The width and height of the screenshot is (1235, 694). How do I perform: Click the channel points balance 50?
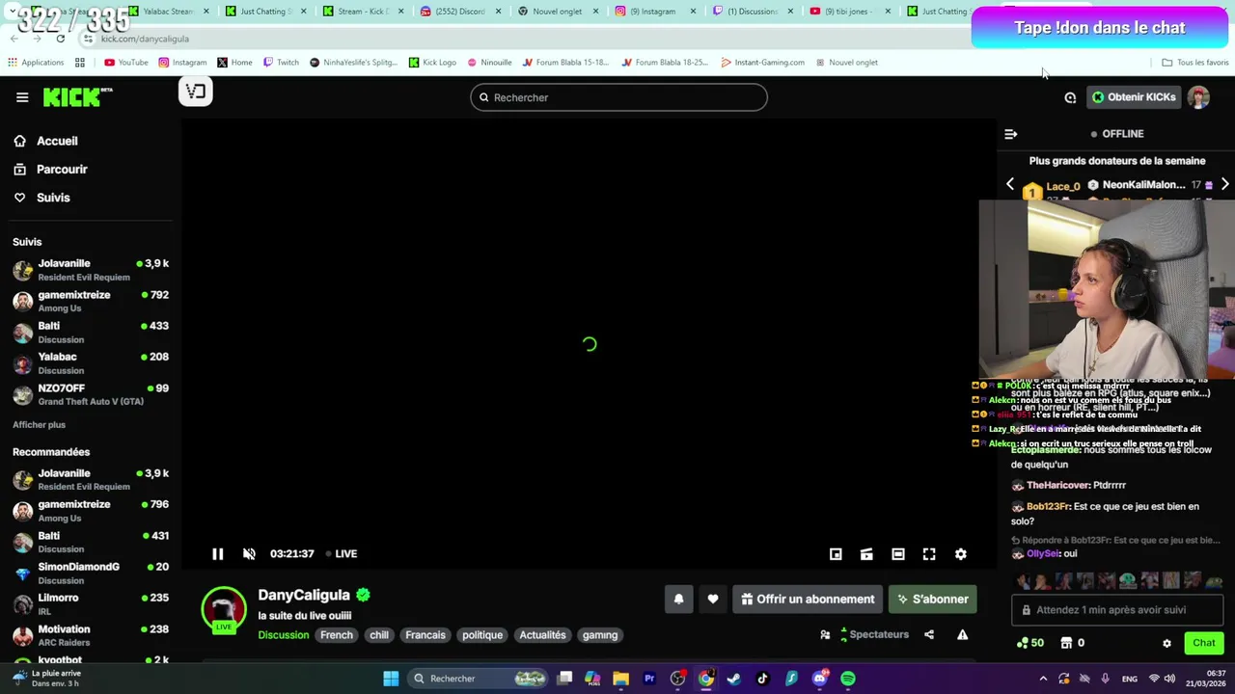1030,643
